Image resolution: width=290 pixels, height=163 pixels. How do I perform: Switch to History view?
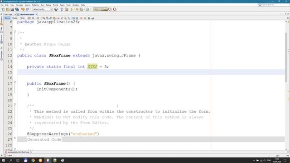click(x=23, y=18)
